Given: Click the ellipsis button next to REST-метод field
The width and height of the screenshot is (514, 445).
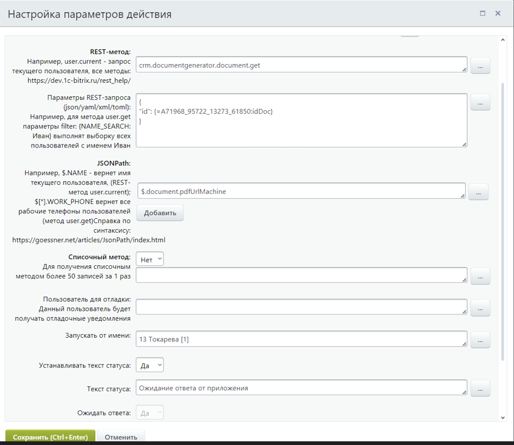Looking at the screenshot, I should tap(480, 66).
